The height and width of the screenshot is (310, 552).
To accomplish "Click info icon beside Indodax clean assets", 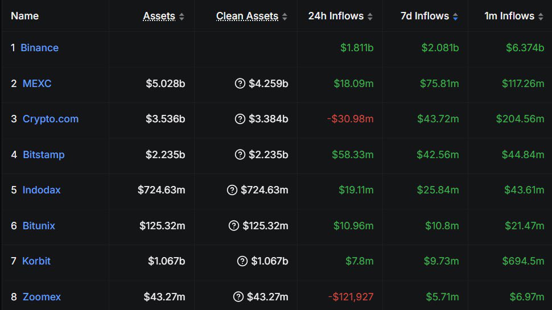I will (x=232, y=190).
